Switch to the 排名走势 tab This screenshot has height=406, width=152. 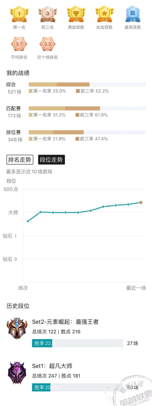pyautogui.click(x=20, y=160)
